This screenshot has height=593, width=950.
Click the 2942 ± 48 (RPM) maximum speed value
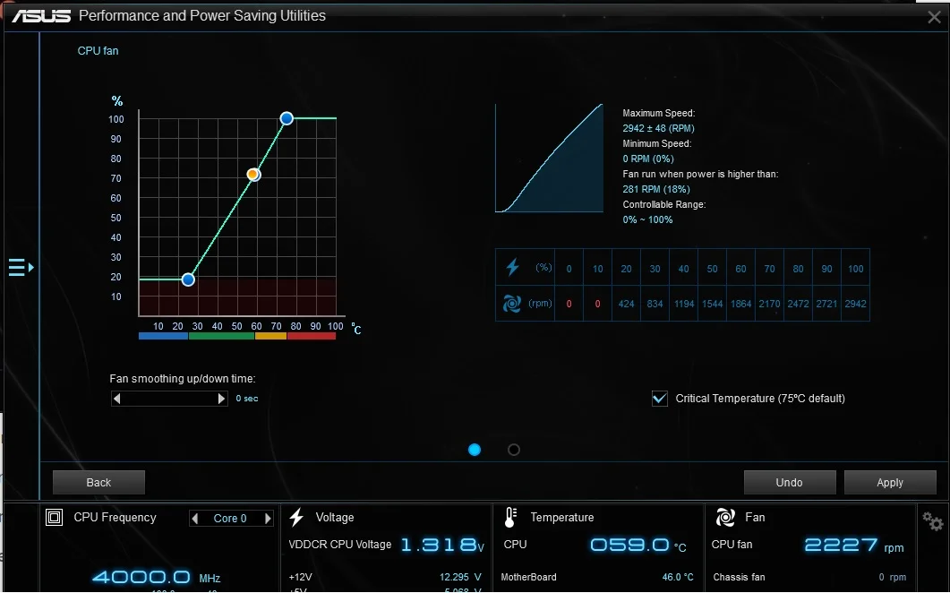(659, 129)
